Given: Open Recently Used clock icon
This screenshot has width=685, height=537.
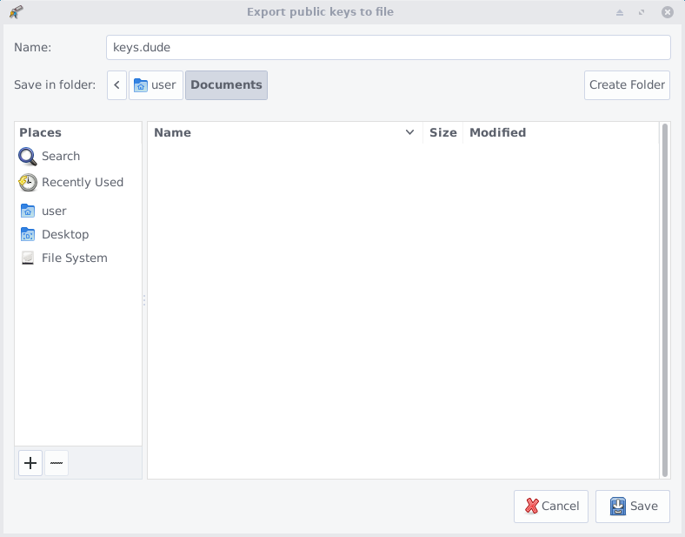Looking at the screenshot, I should 28,183.
